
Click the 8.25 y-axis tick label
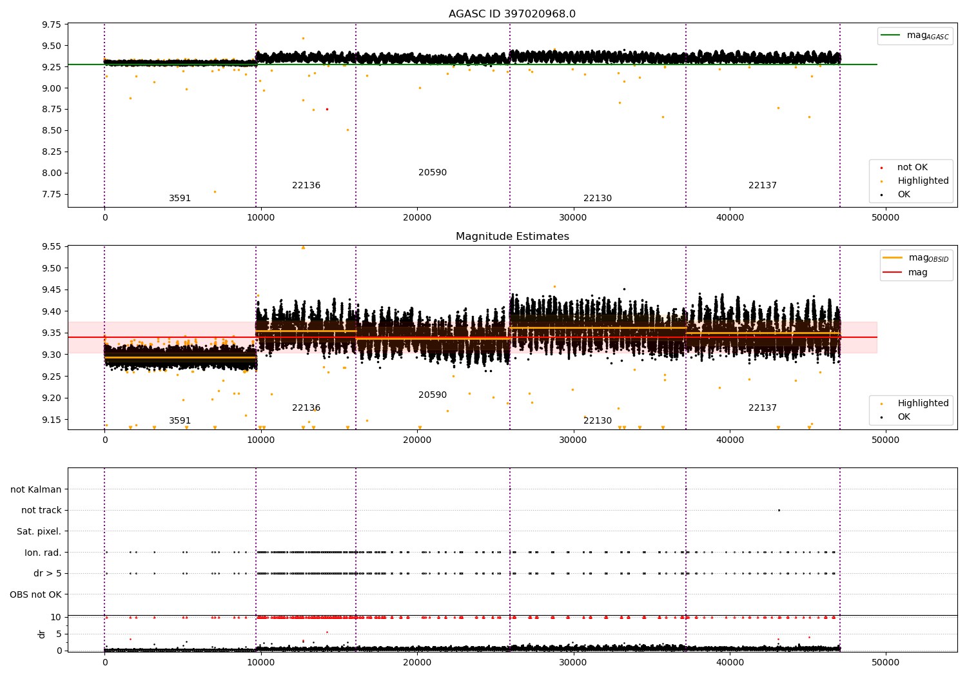coord(52,152)
